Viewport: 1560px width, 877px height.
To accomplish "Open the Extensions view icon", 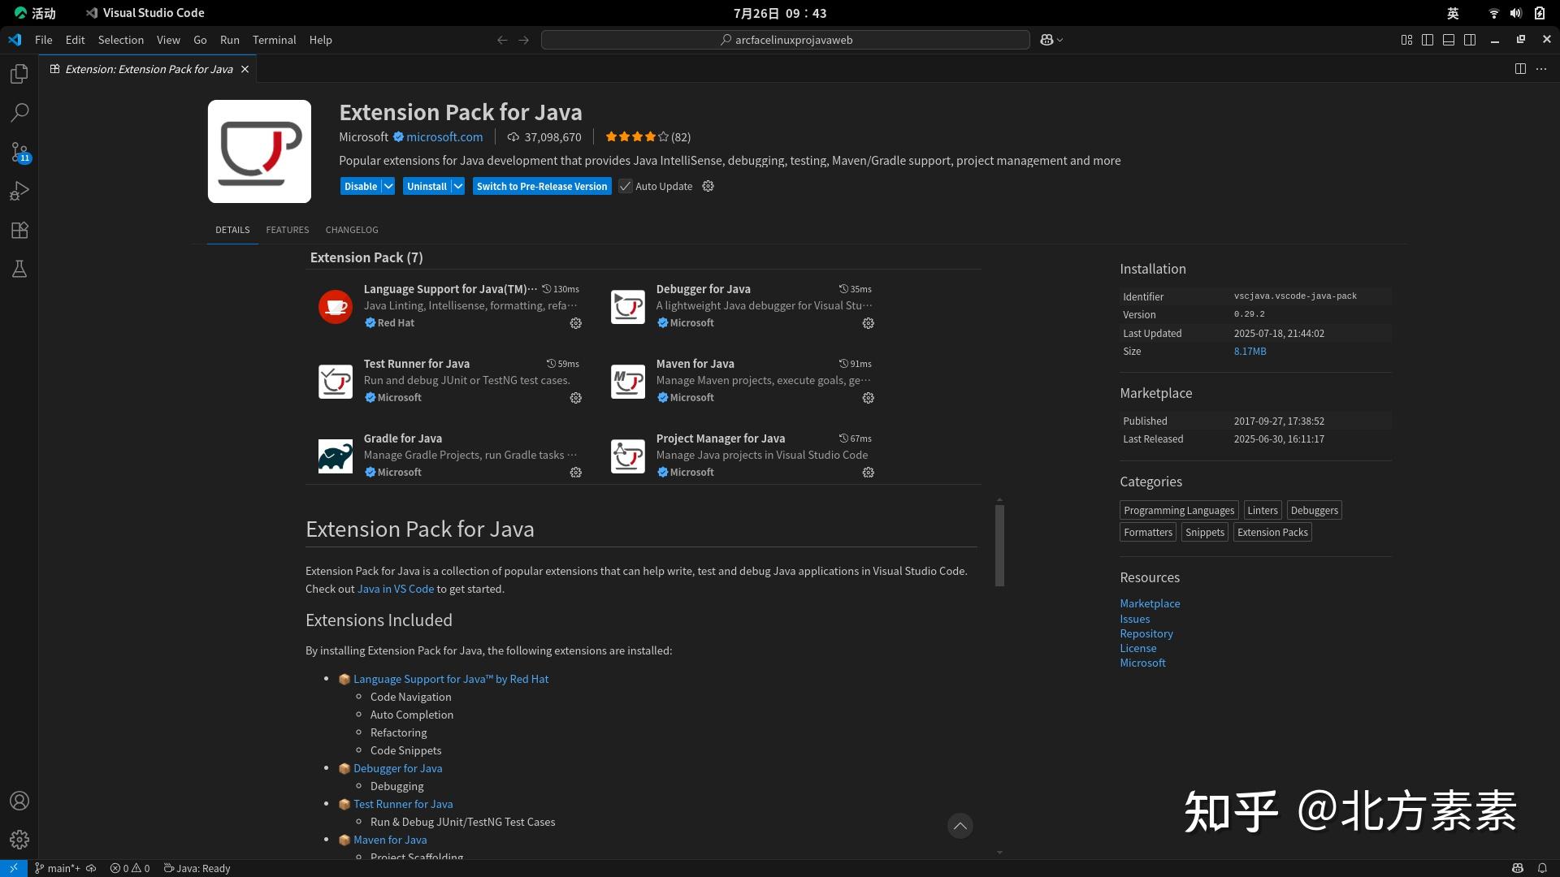I will (19, 230).
